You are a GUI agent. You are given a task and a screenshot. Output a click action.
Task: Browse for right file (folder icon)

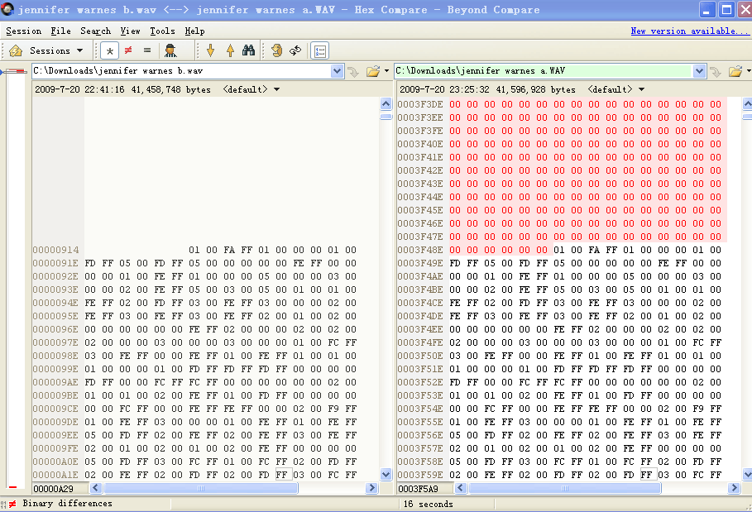(x=735, y=71)
